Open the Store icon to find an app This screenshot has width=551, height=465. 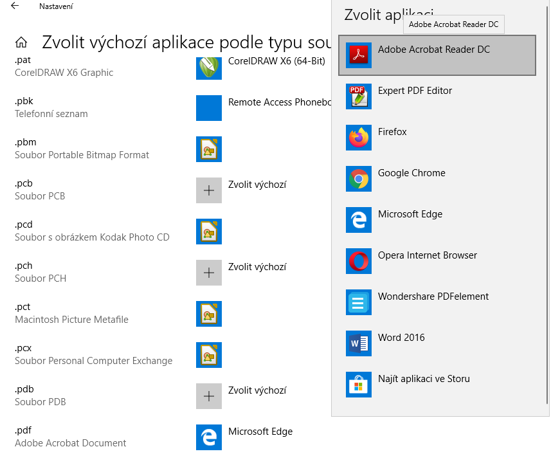(358, 384)
